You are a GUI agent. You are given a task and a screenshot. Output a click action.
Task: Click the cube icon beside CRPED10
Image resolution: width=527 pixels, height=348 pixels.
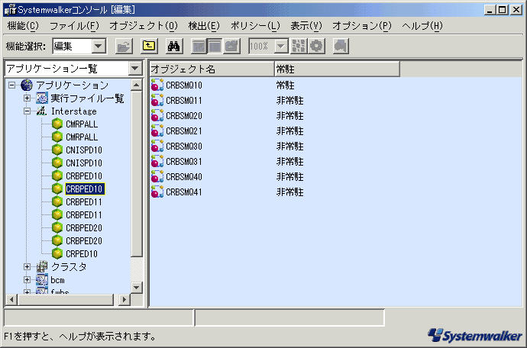pyautogui.click(x=57, y=253)
